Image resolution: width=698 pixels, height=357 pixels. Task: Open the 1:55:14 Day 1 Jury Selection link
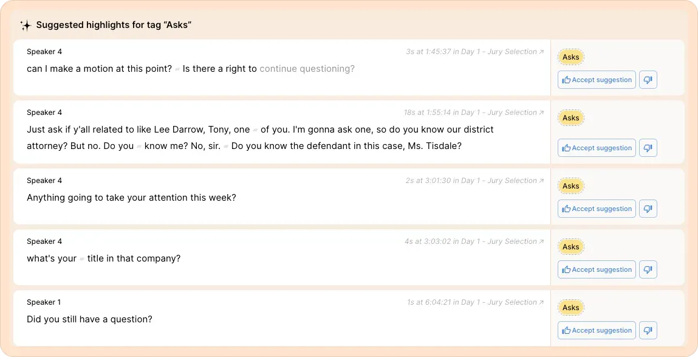coord(474,113)
